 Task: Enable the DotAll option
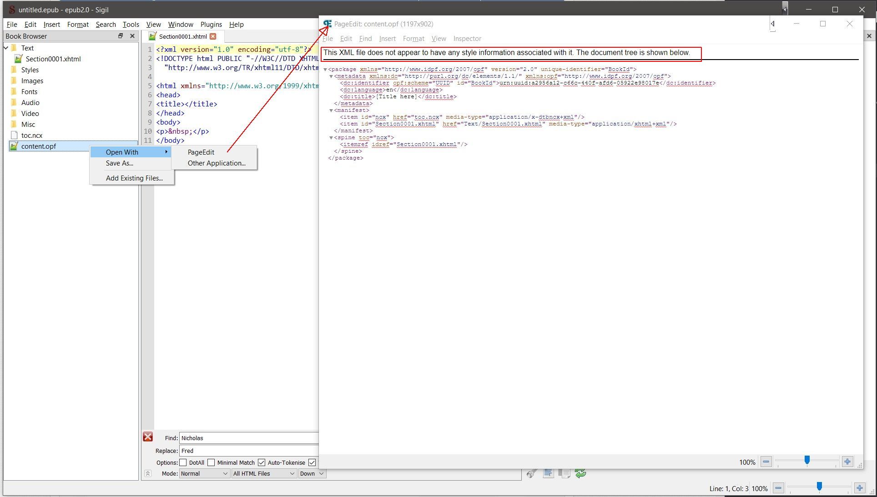pos(183,462)
